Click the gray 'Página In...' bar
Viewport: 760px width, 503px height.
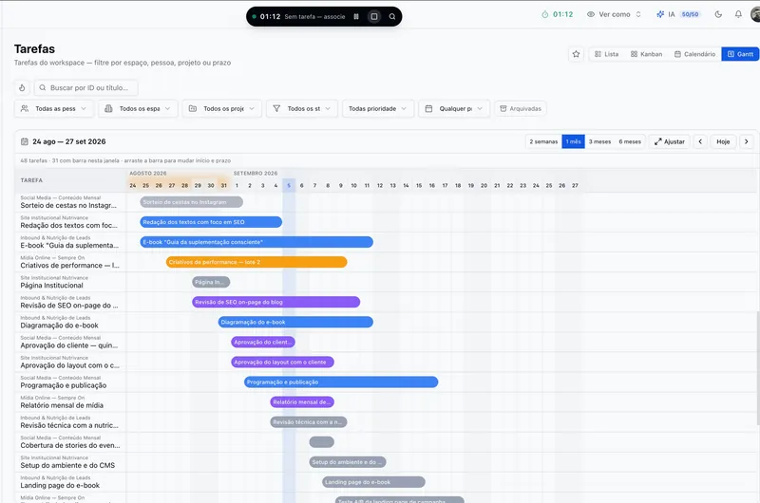point(211,282)
